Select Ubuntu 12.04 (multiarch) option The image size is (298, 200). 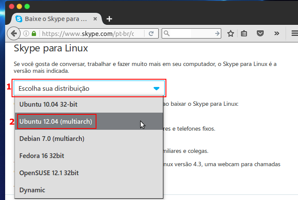(89, 122)
